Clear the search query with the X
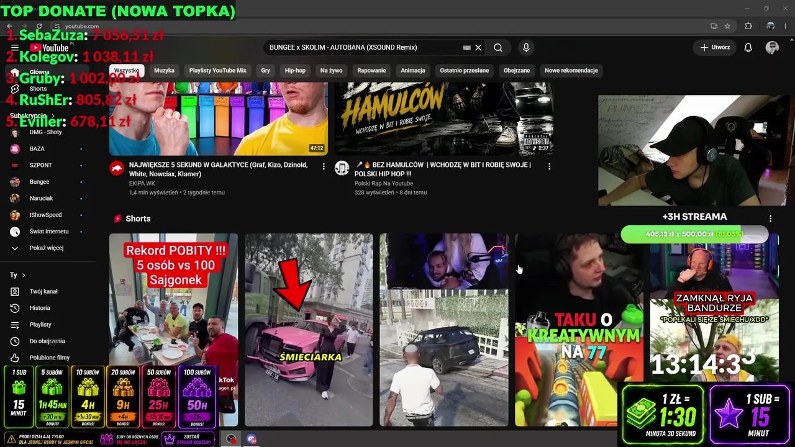Screen dimensions: 795x447 click(478, 48)
